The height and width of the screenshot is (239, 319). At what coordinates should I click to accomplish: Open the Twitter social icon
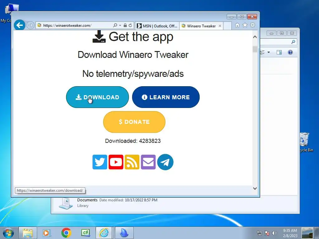(100, 162)
